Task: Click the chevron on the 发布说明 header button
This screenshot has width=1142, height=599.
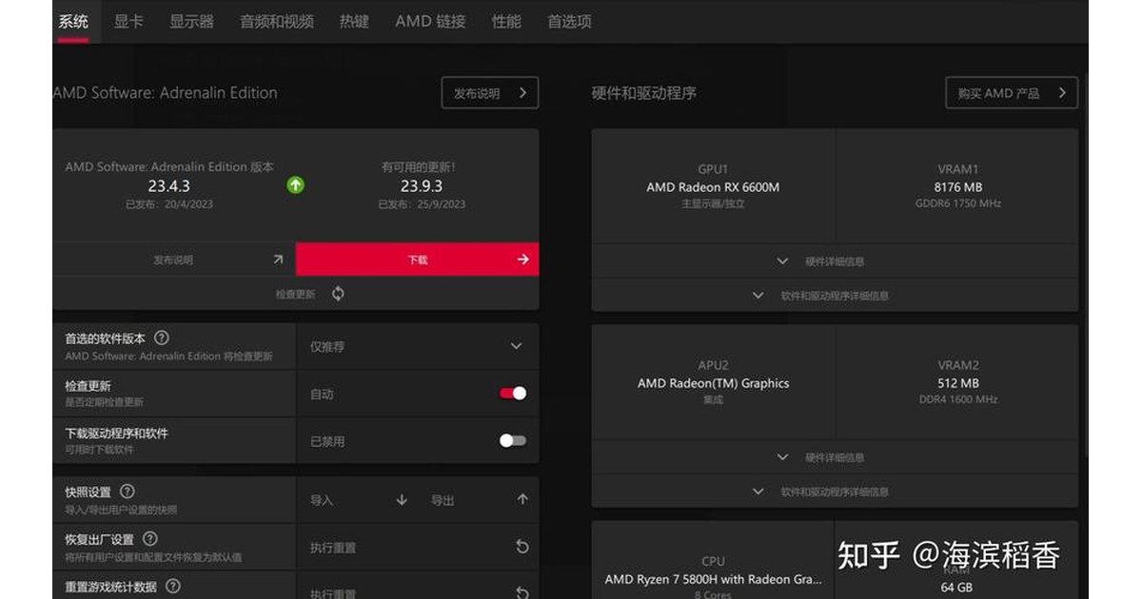Action: pos(522,93)
